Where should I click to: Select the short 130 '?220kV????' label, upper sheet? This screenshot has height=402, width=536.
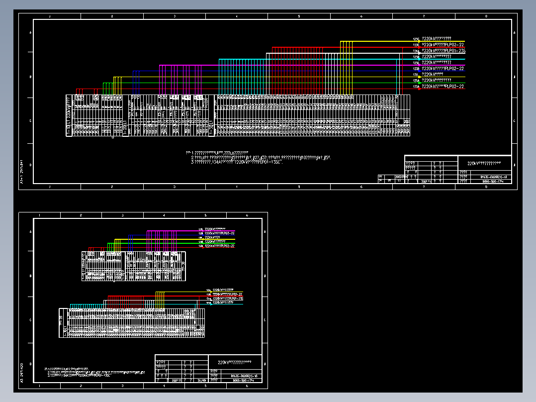pyautogui.click(x=433, y=74)
